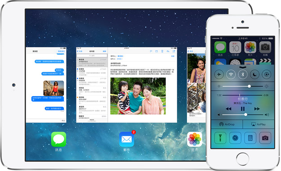This screenshot has height=171, width=281.
Task: Tap the AirDrop button
Action: (x=227, y=124)
